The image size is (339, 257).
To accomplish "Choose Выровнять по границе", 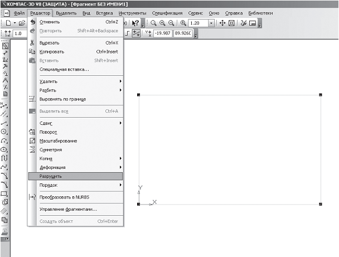I will (x=75, y=99).
